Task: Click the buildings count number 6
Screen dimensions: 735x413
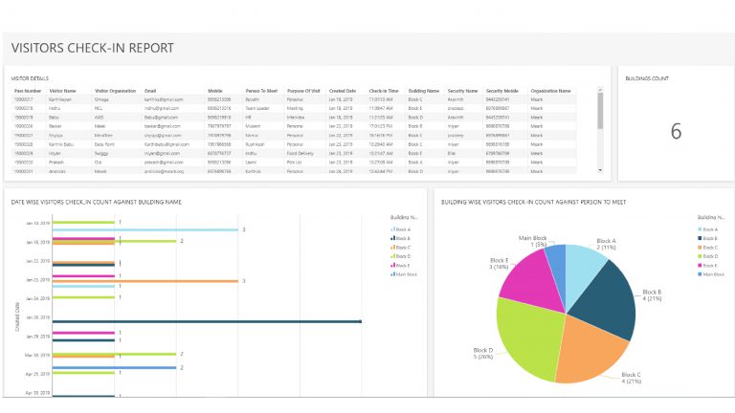Action: click(x=675, y=131)
